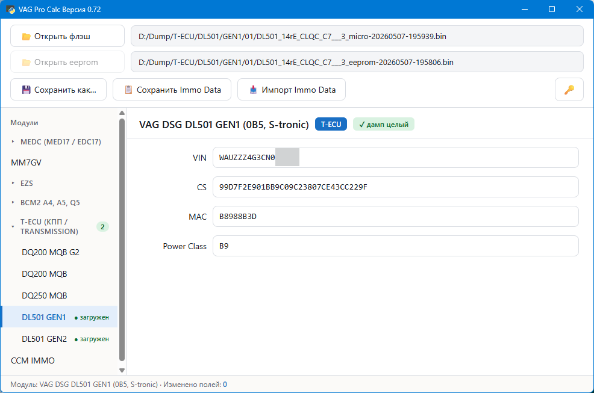The width and height of the screenshot is (594, 393).
Task: Click the floppy disk icon on Сохранить как
Action: click(x=26, y=90)
